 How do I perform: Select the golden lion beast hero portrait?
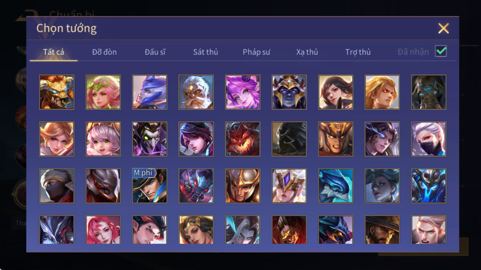click(57, 92)
